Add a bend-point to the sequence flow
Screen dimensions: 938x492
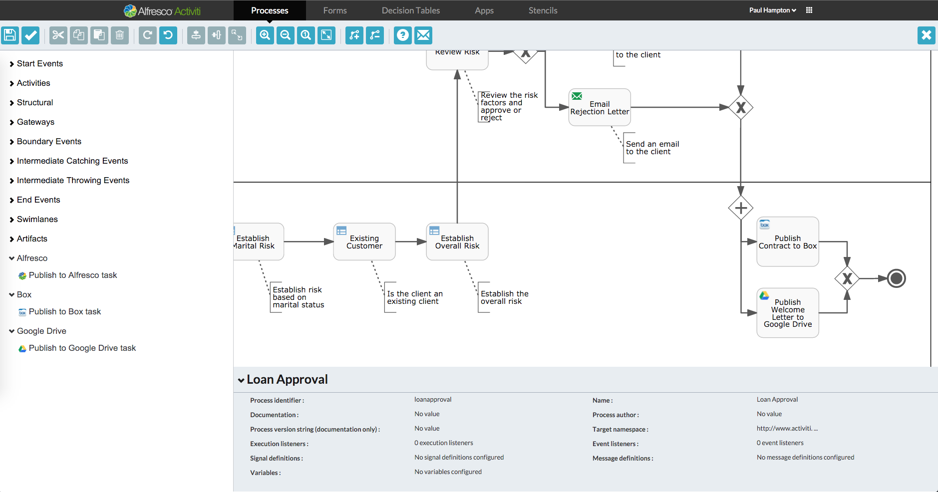coord(354,35)
